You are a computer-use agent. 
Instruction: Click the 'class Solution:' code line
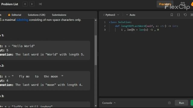coord(120,22)
